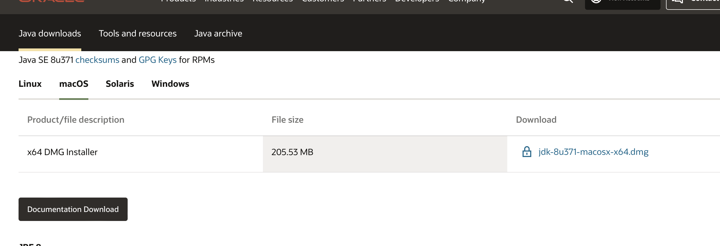Open the search magnifier icon in header
720x246 pixels.
point(568,1)
